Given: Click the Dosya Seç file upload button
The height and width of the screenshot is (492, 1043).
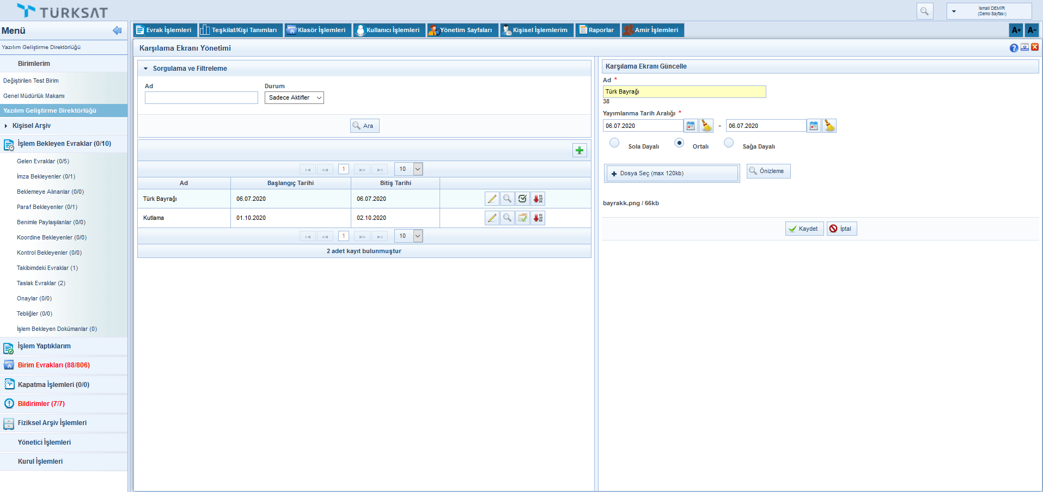Looking at the screenshot, I should click(x=672, y=173).
